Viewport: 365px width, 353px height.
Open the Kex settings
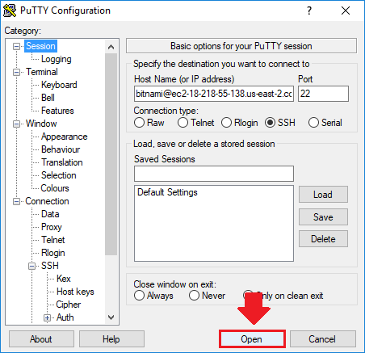[x=64, y=279]
